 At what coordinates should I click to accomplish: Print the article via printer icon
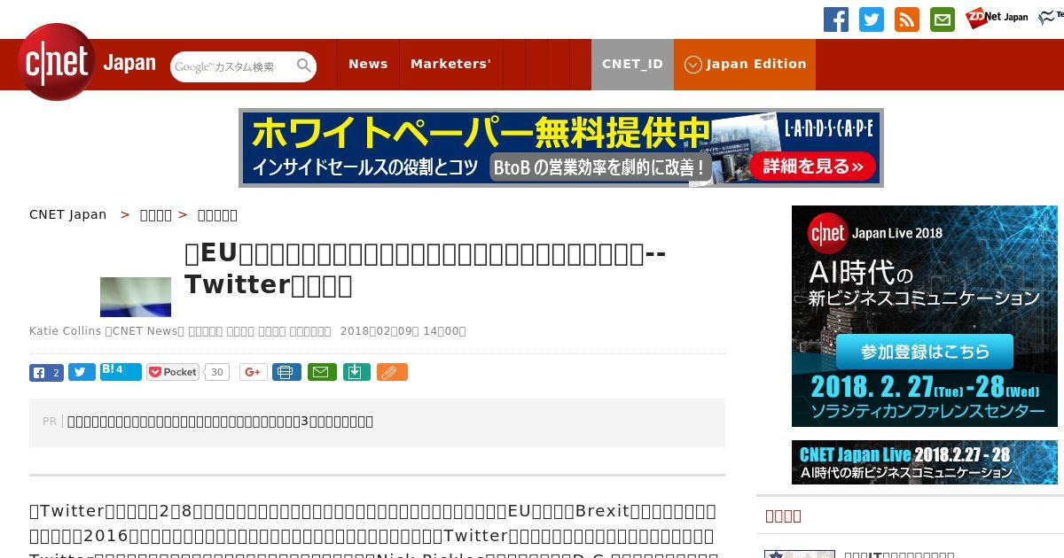pyautogui.click(x=286, y=372)
